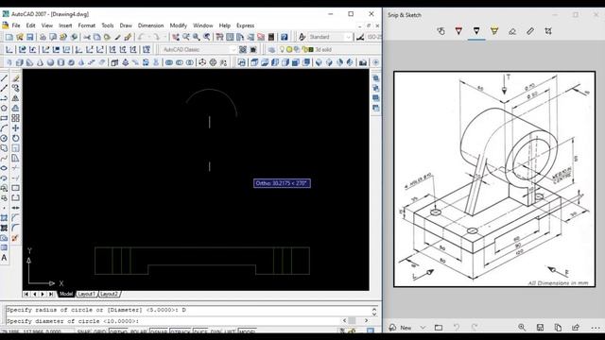Select the Erase modify tool
This screenshot has width=605, height=340.
(x=15, y=78)
